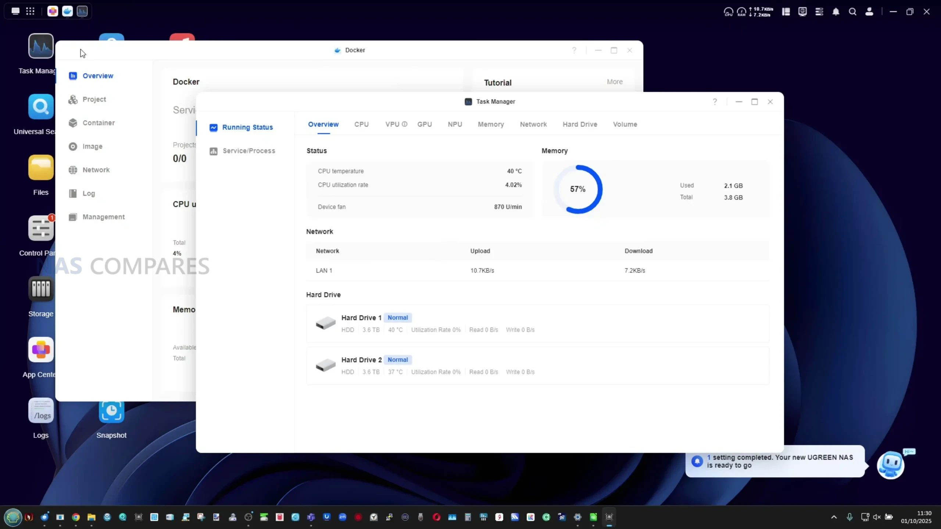The image size is (941, 529).
Task: Open Container section in Docker sidebar
Action: [x=99, y=123]
